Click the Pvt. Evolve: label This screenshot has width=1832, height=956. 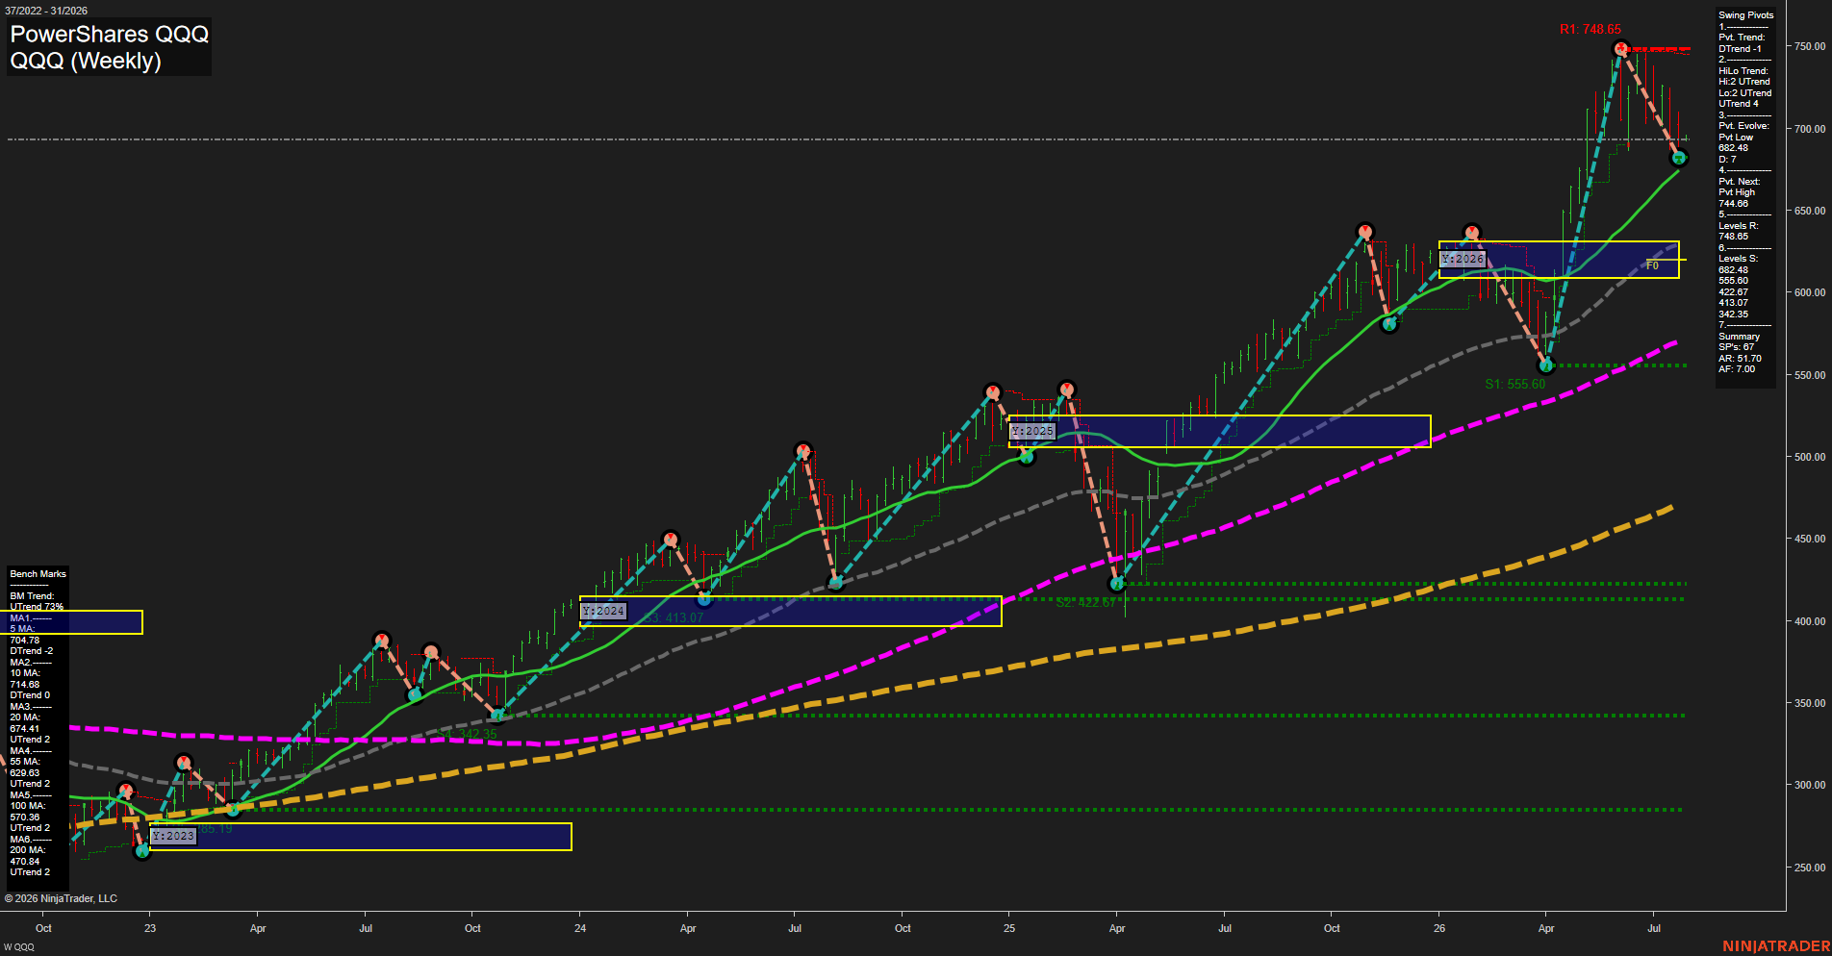1743,126
